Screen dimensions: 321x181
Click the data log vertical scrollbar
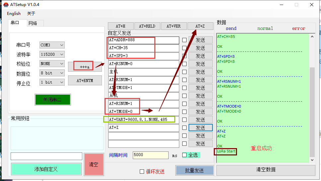312,110
